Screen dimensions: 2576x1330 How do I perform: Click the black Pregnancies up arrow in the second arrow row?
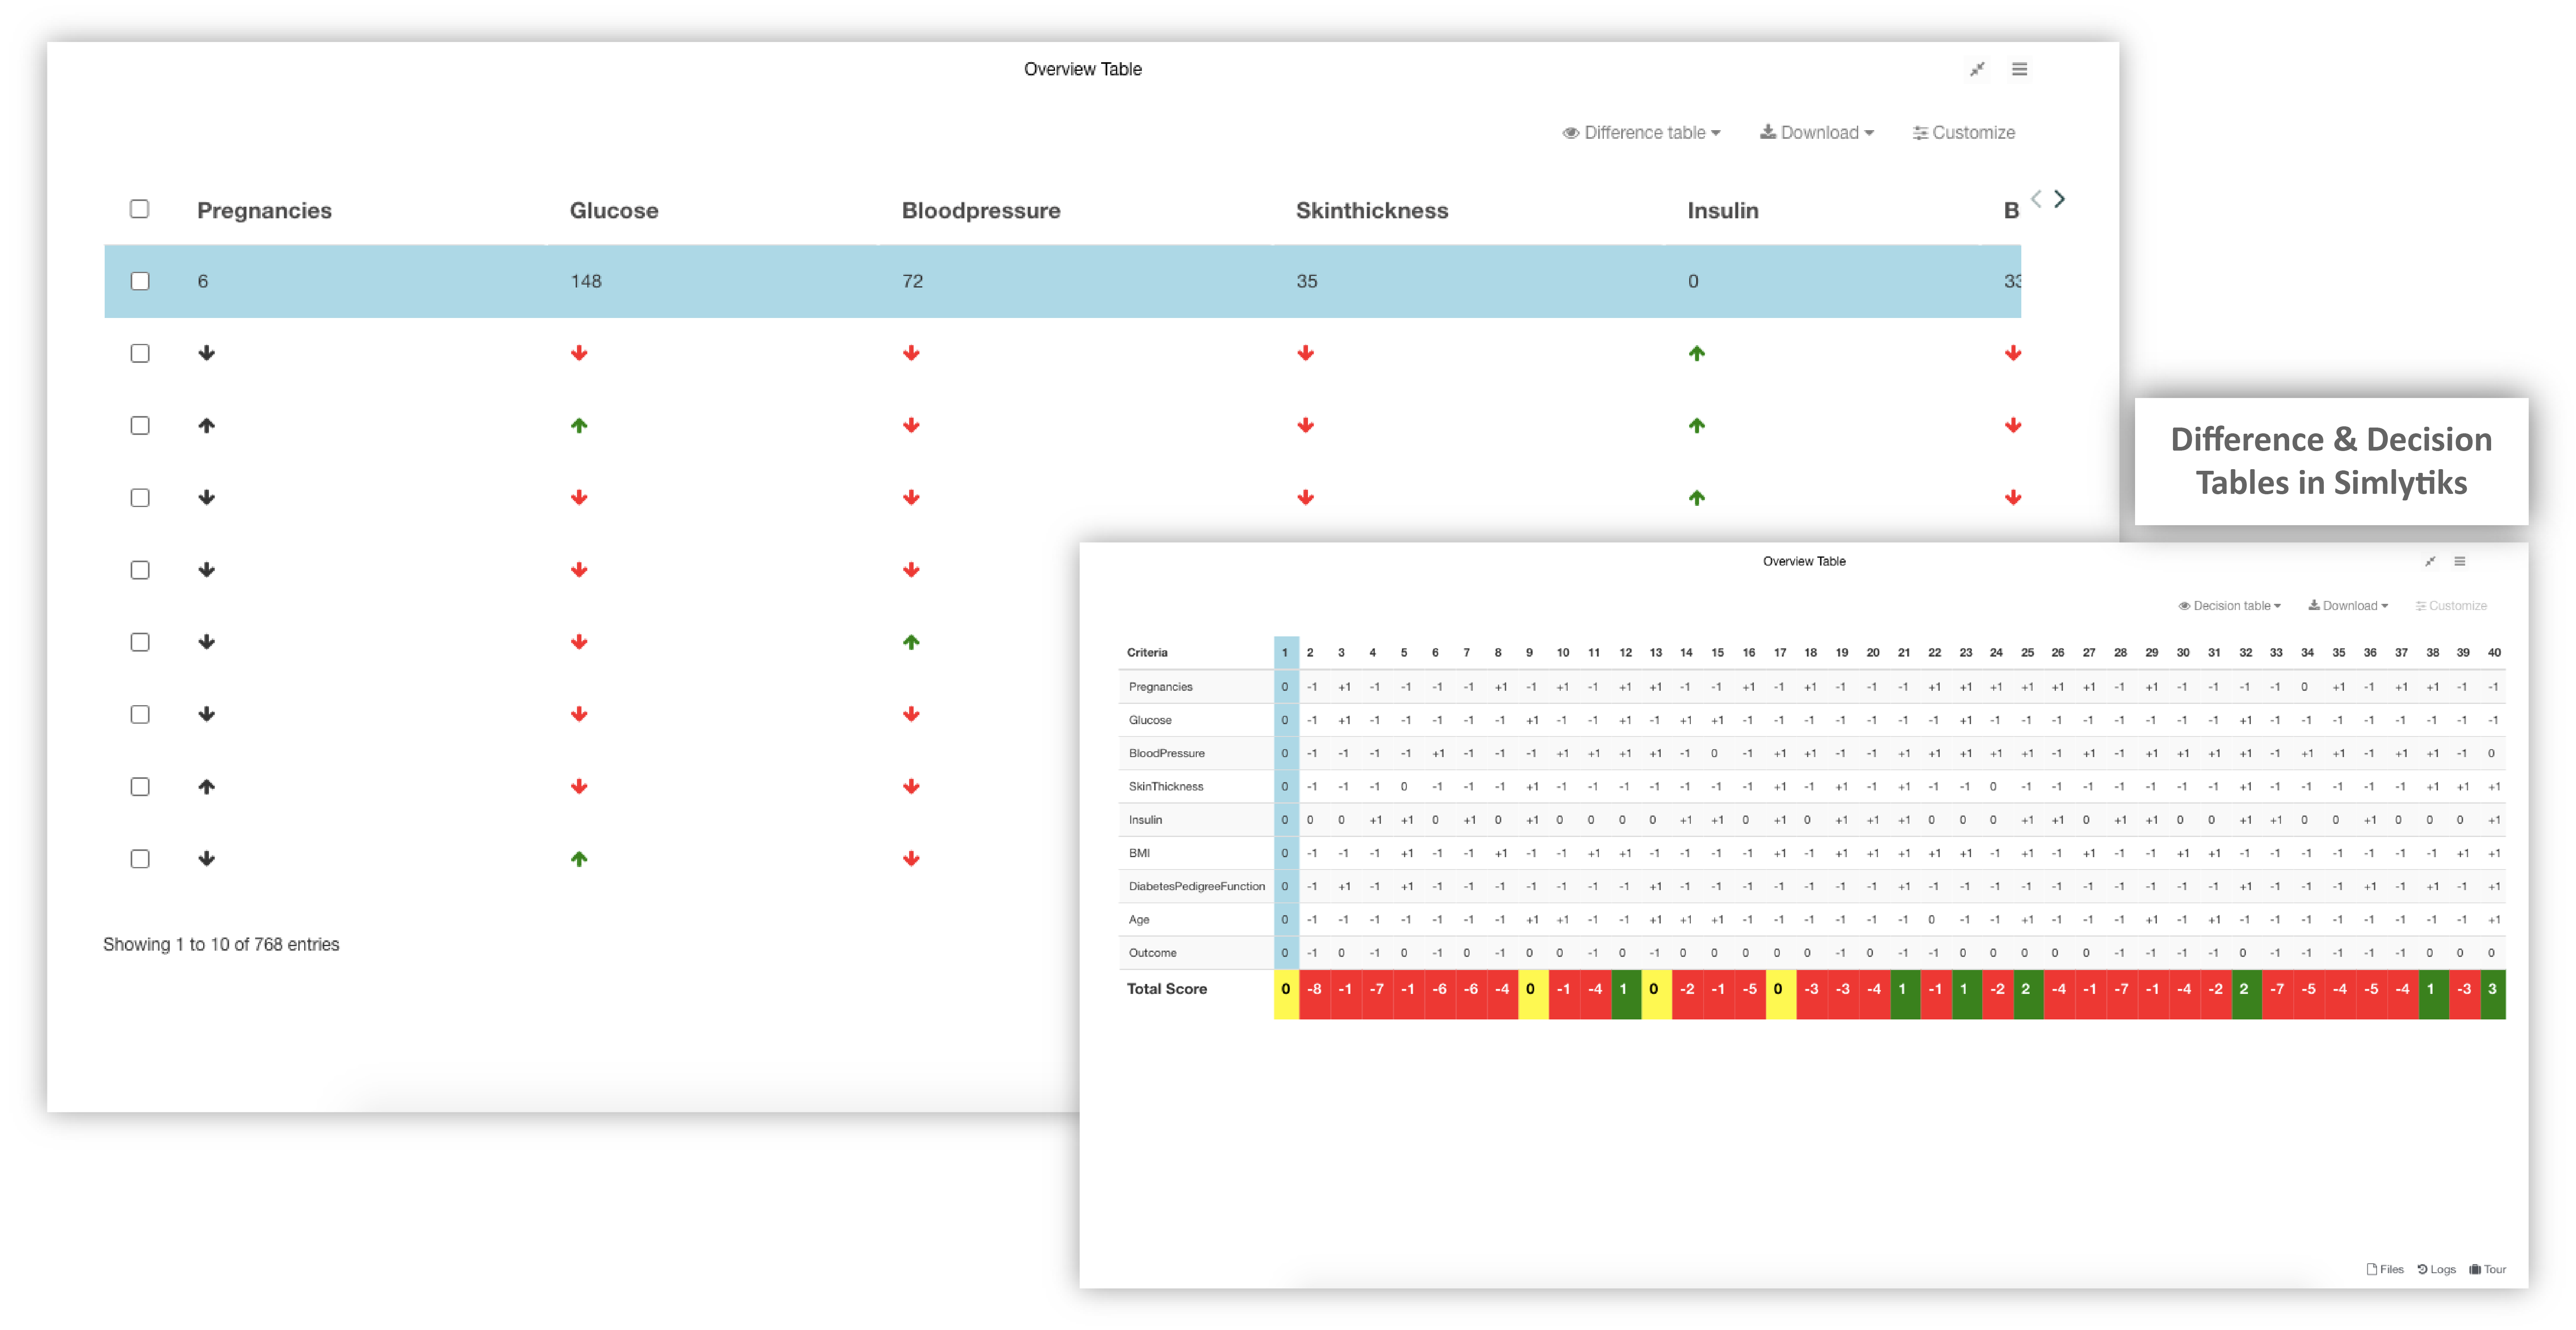pos(207,425)
